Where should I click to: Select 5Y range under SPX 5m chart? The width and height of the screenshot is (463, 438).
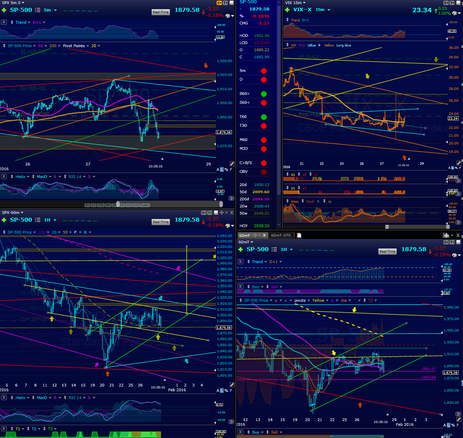[x=87, y=205]
